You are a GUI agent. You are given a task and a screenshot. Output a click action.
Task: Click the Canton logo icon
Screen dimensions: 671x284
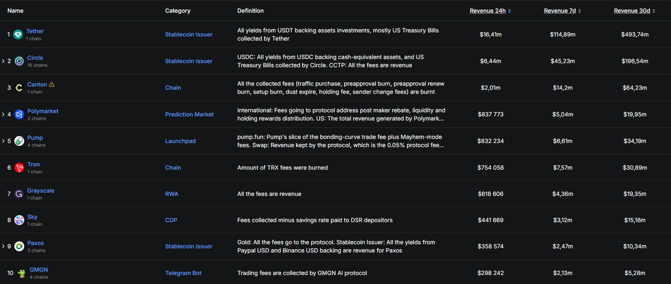point(18,88)
